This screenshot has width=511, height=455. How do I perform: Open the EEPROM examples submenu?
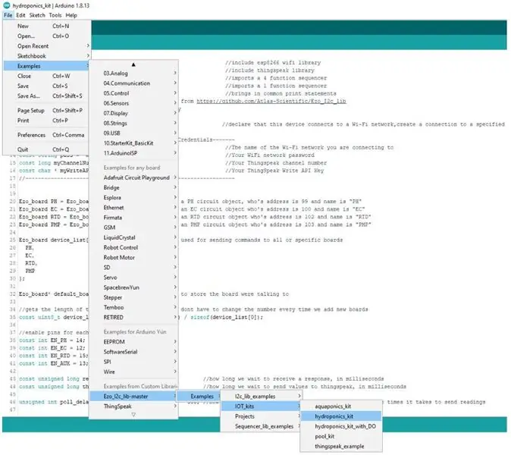(x=134, y=342)
